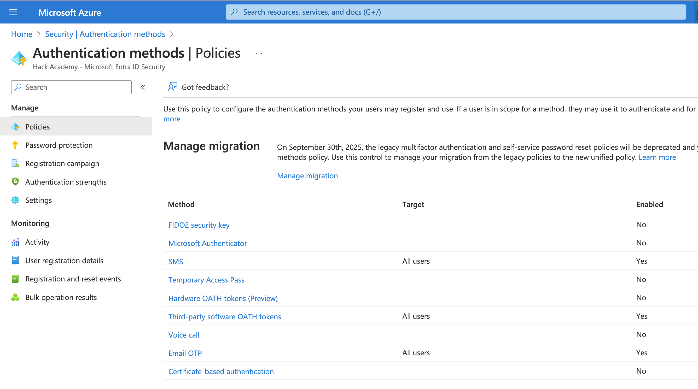698x389 pixels.
Task: Click the Password protection key icon
Action: coord(15,145)
